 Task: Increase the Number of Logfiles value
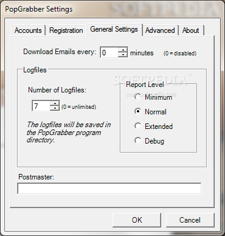pos(55,103)
